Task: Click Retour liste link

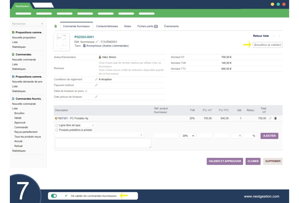Action: (x=261, y=36)
